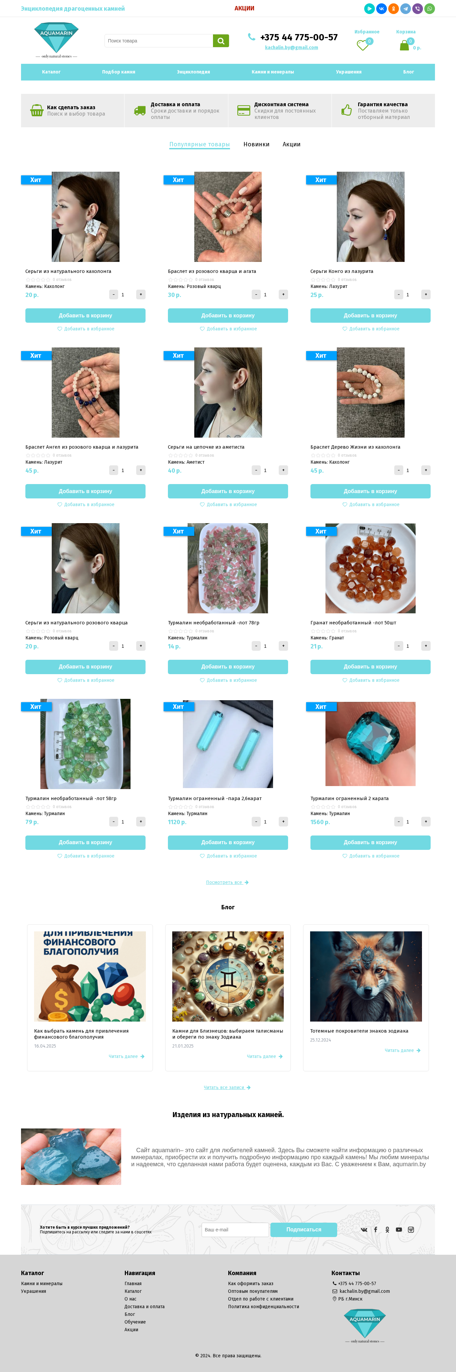The image size is (456, 1372).
Task: Open the Instagram icon in subscription bar
Action: [x=411, y=1230]
